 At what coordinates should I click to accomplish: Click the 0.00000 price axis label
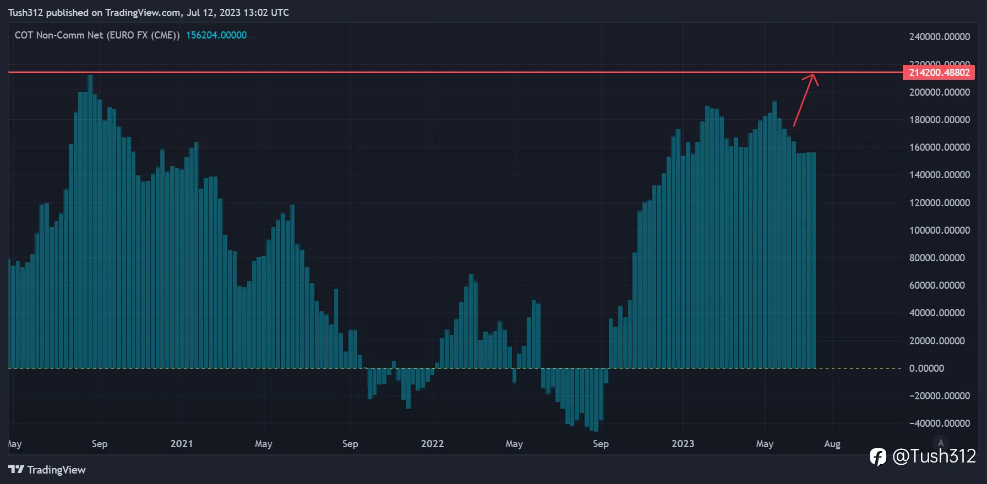point(926,369)
